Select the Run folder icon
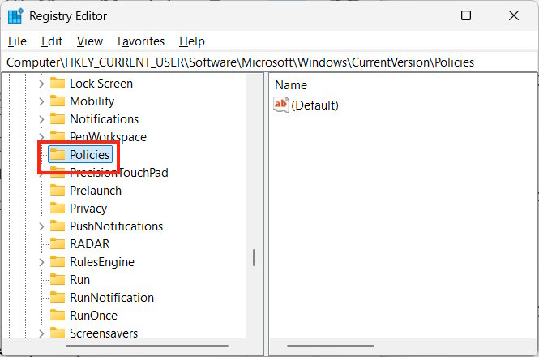The width and height of the screenshot is (539, 357). tap(58, 280)
